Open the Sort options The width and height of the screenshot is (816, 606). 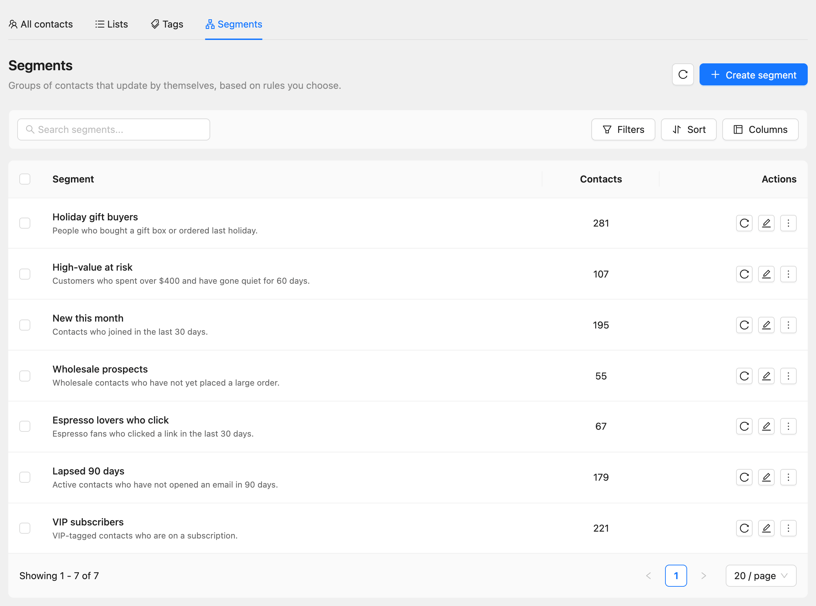point(688,129)
